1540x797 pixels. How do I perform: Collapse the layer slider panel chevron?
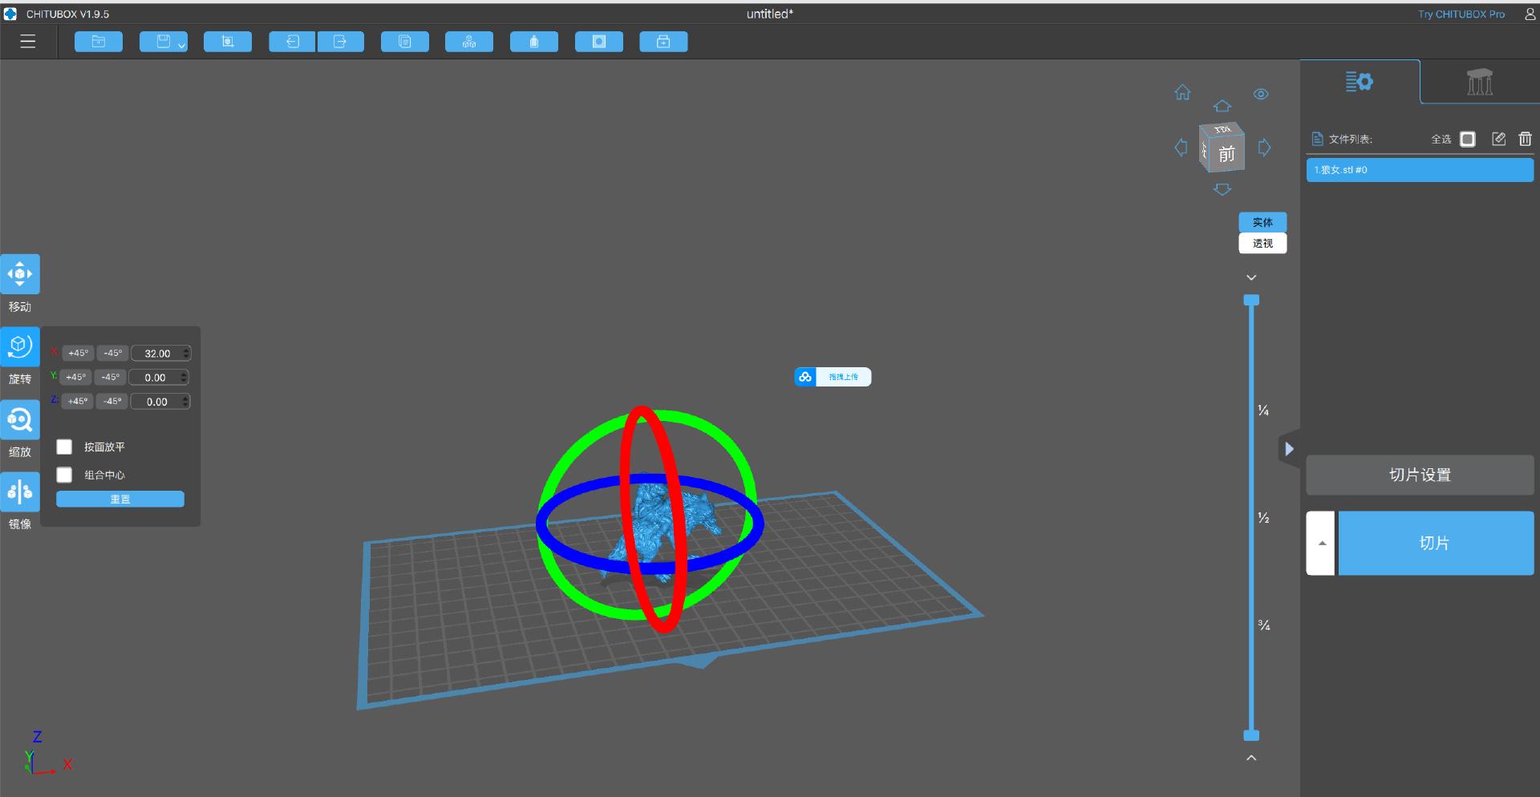pos(1250,277)
